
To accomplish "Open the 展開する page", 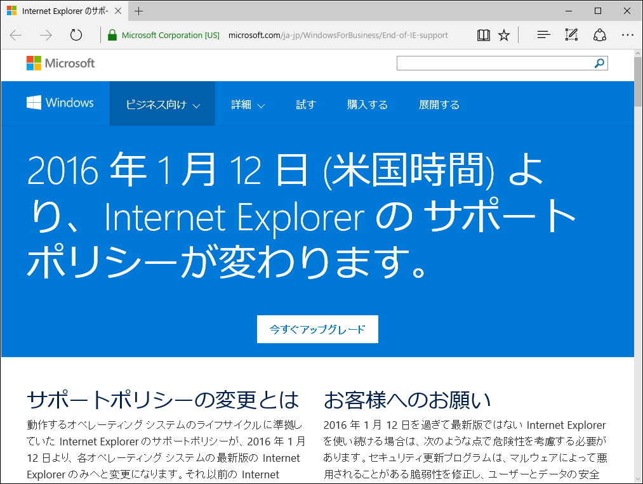I will (x=439, y=103).
